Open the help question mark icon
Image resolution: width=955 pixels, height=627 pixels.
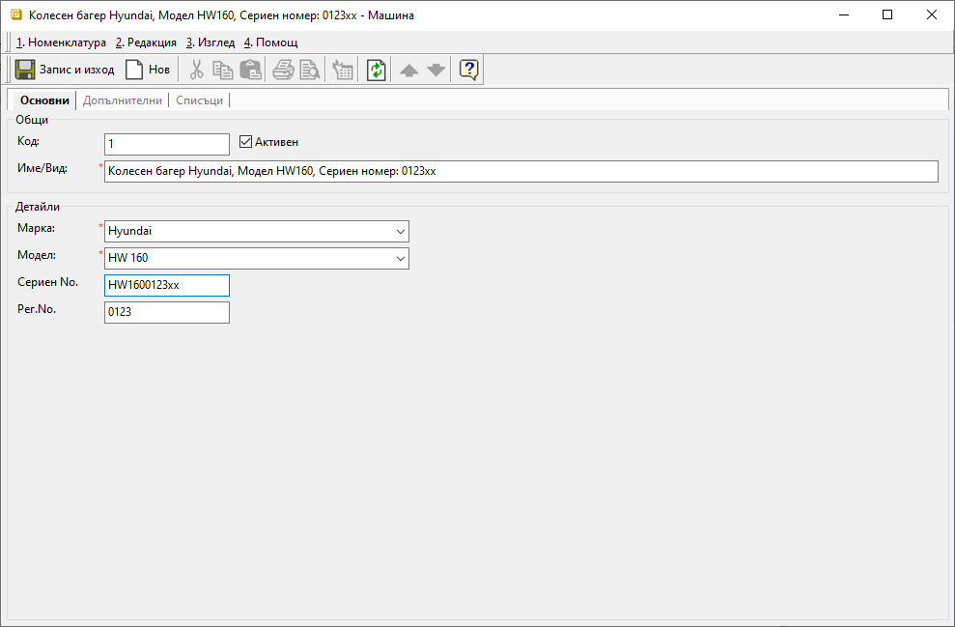point(469,70)
